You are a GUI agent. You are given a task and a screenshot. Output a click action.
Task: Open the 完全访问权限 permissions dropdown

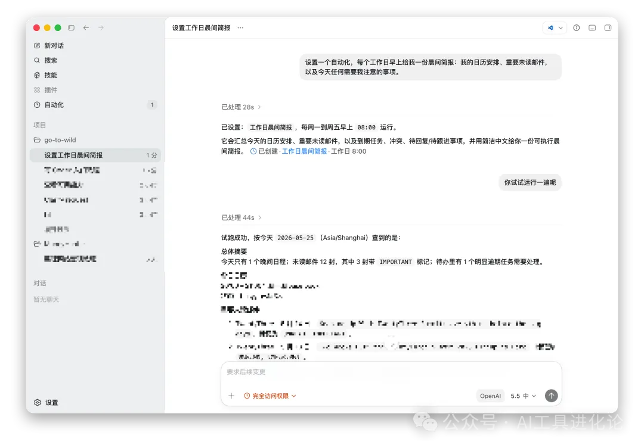[x=270, y=396]
